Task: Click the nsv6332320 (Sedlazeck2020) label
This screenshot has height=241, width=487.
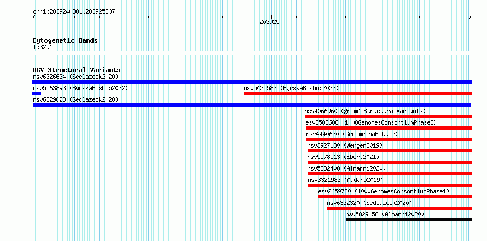Action: pyautogui.click(x=369, y=203)
